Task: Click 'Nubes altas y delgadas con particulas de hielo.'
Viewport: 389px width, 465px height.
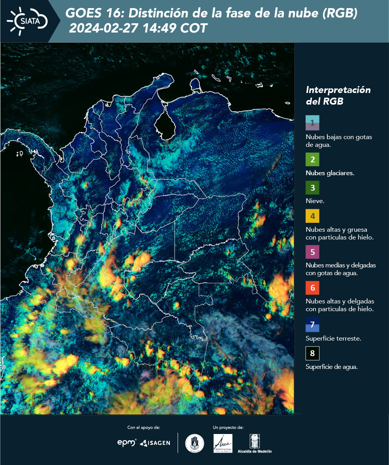Action: tap(340, 305)
